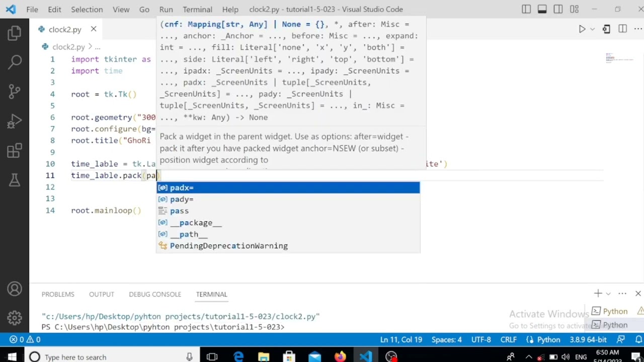Close the terminal panel
Screen dimensions: 644x362
point(638,293)
